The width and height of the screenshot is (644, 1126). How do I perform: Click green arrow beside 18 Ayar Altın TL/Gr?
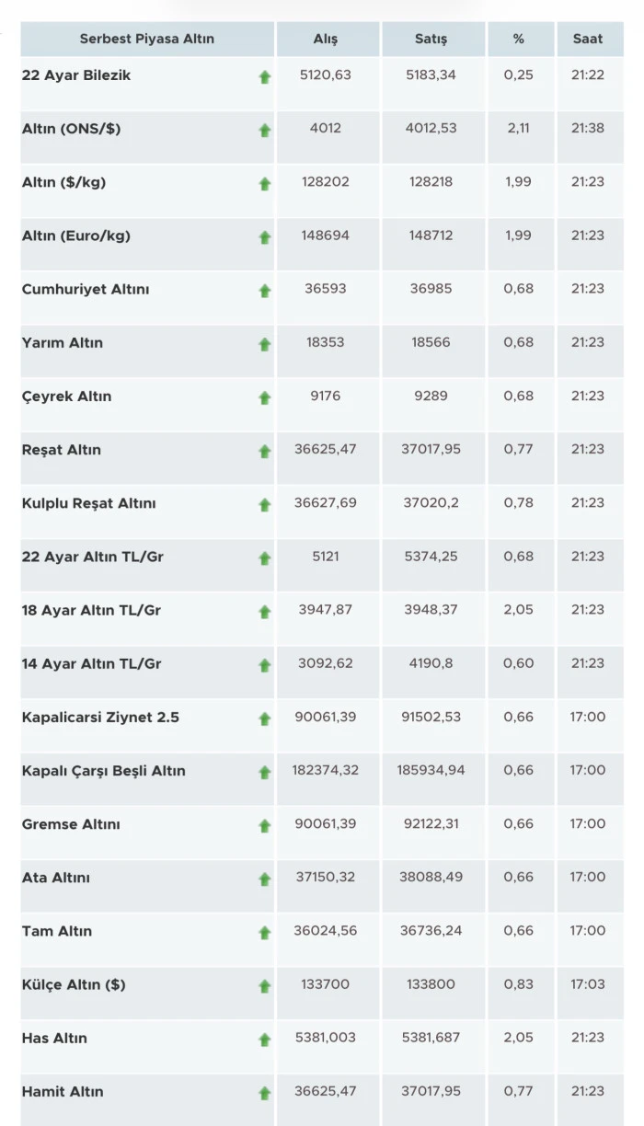click(x=265, y=612)
